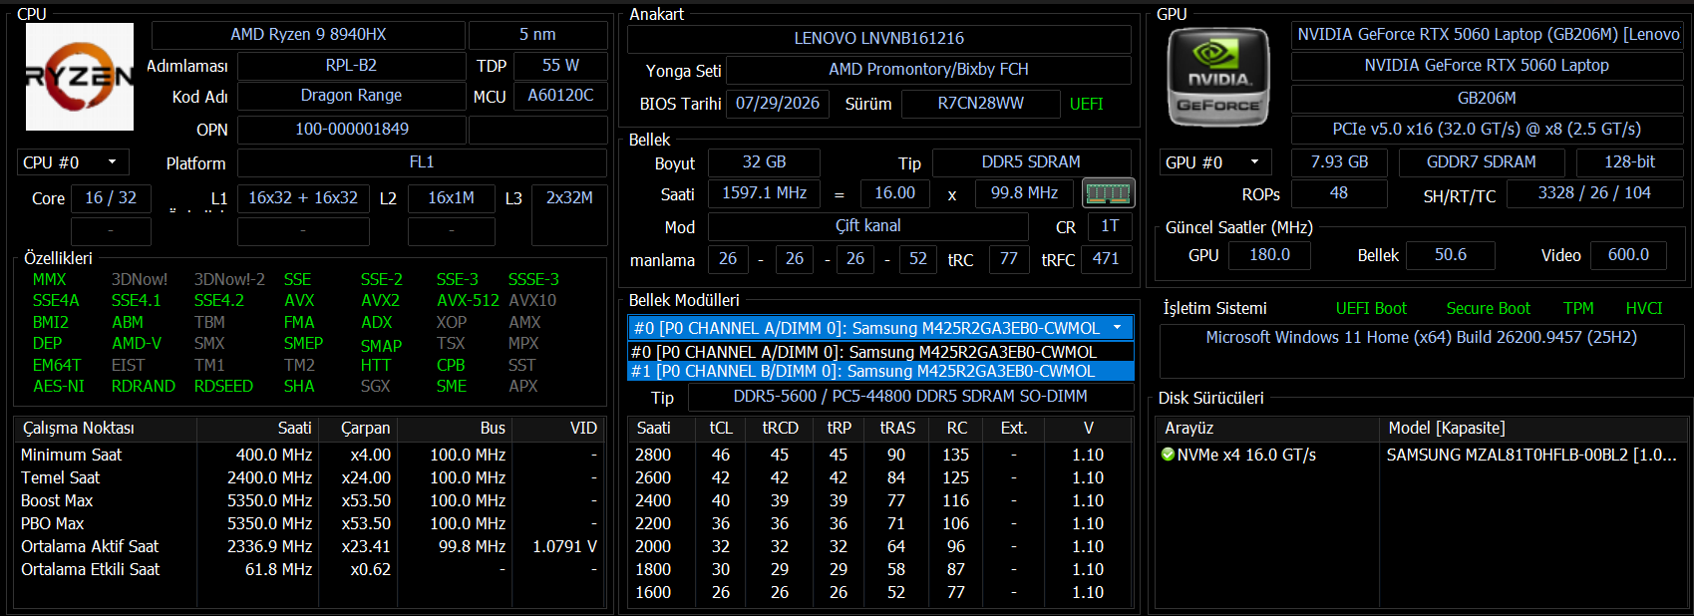
Task: Click the Ortalama Aktif Saat row
Action: [x=310, y=546]
